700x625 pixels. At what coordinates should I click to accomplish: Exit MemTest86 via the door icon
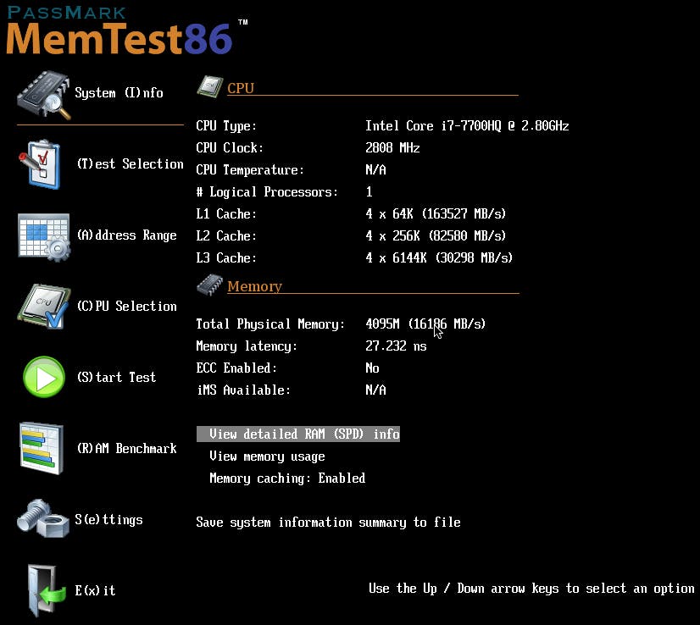[43, 589]
